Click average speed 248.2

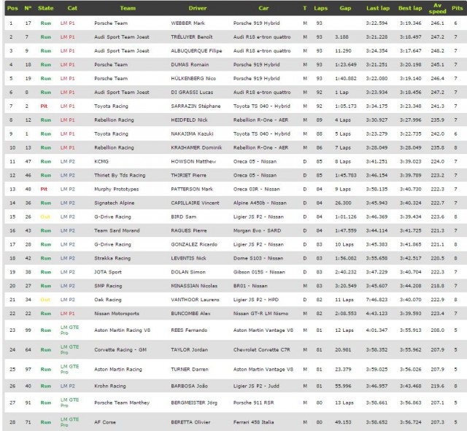(437, 50)
